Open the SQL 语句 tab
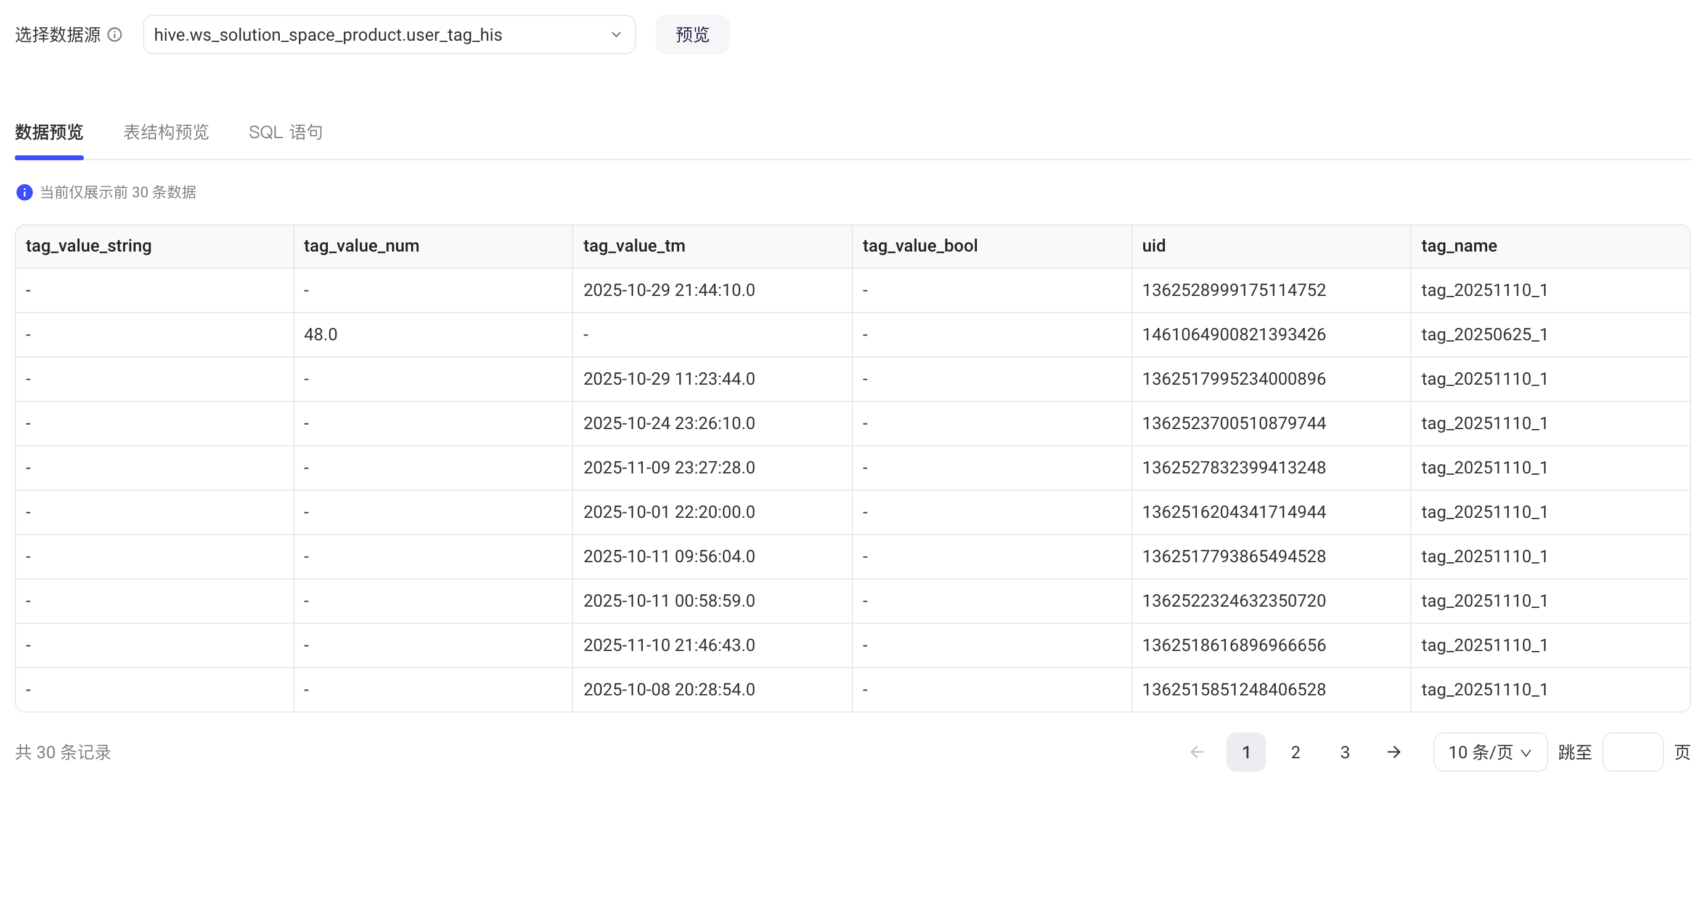1706x905 pixels. pos(285,133)
